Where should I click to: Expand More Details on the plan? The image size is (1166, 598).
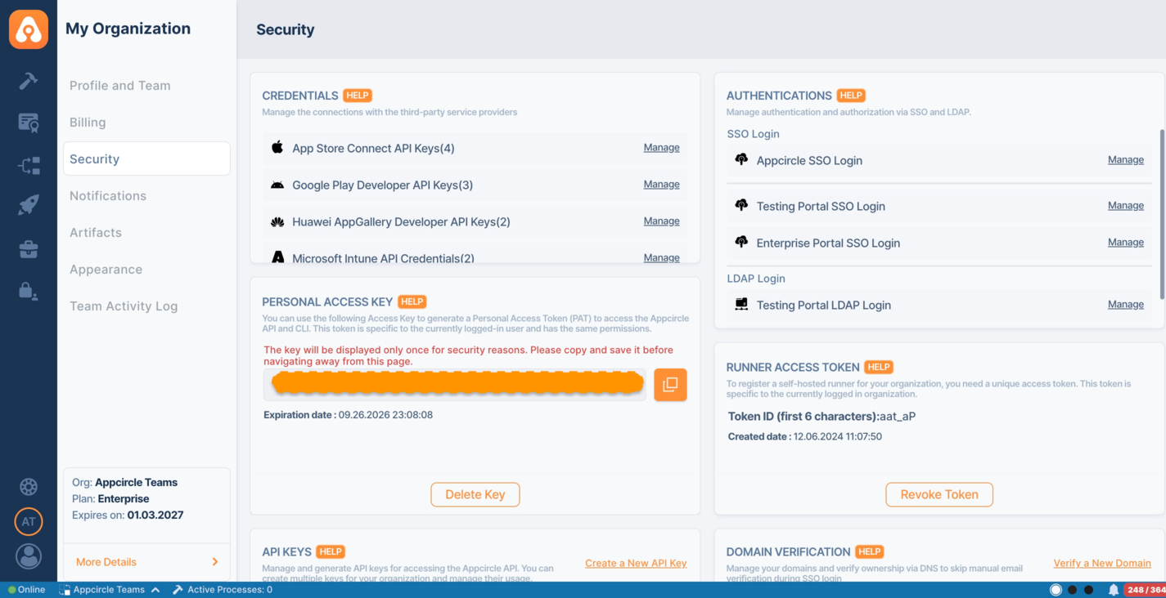[146, 562]
